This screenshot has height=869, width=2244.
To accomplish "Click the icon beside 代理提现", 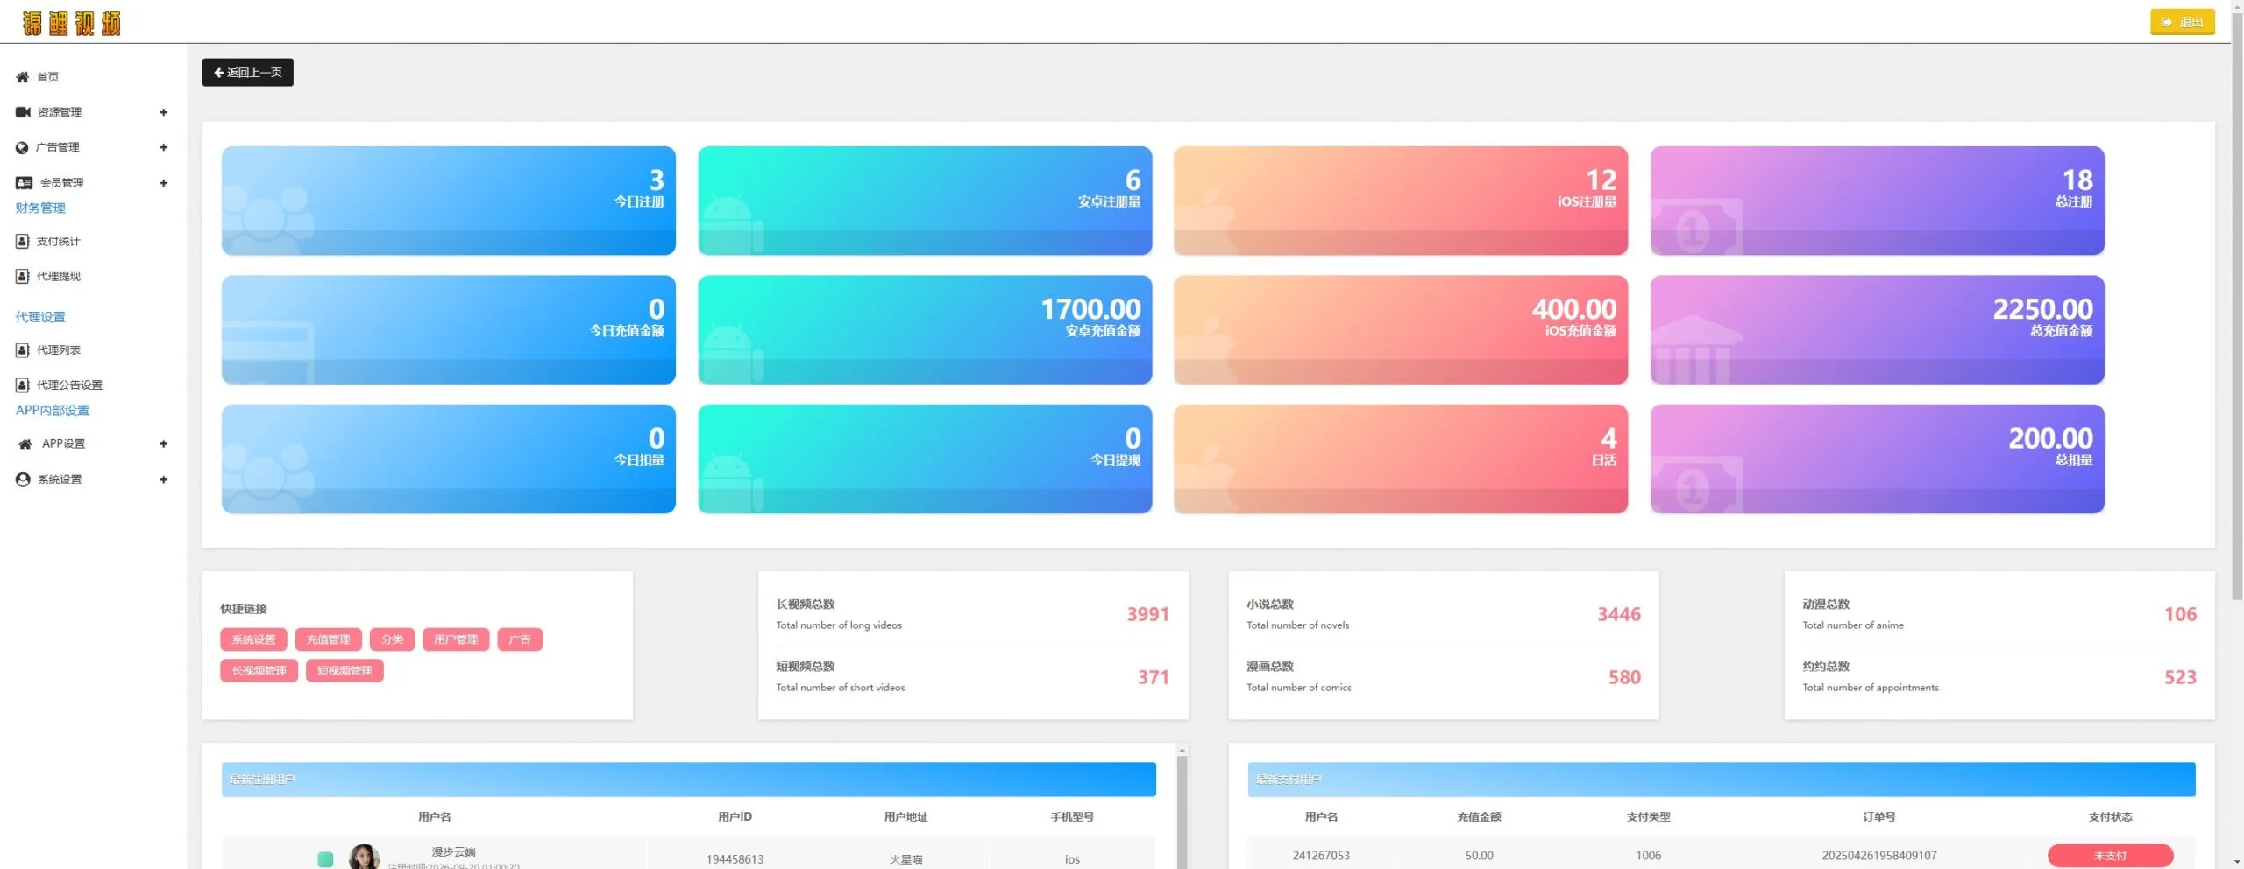I will tap(23, 276).
